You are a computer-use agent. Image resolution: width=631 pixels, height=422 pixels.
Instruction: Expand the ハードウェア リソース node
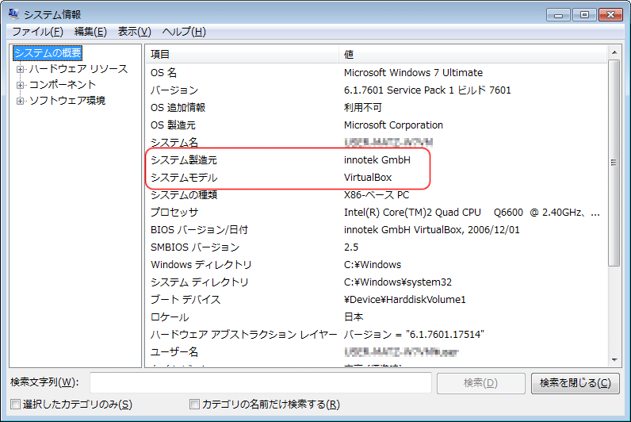(x=20, y=69)
